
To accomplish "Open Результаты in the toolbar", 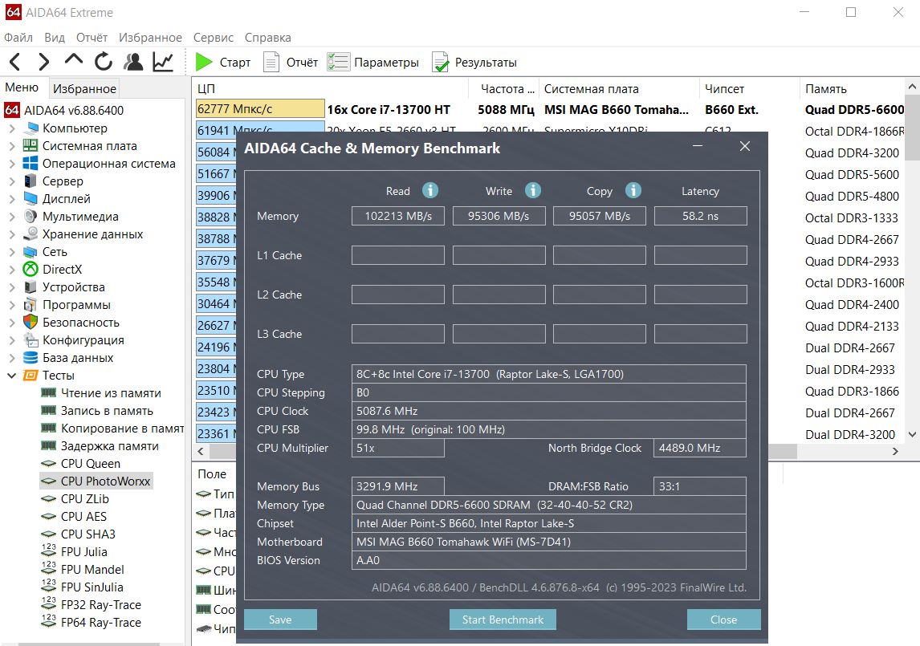I will [474, 63].
